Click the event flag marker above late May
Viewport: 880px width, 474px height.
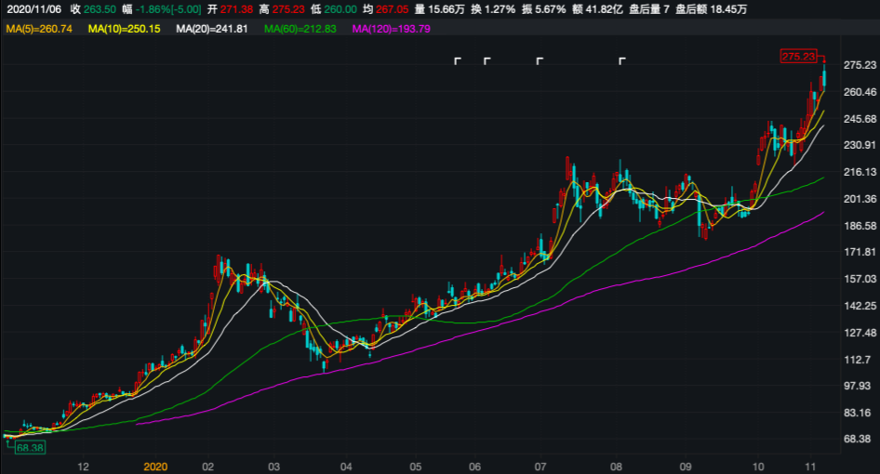458,61
